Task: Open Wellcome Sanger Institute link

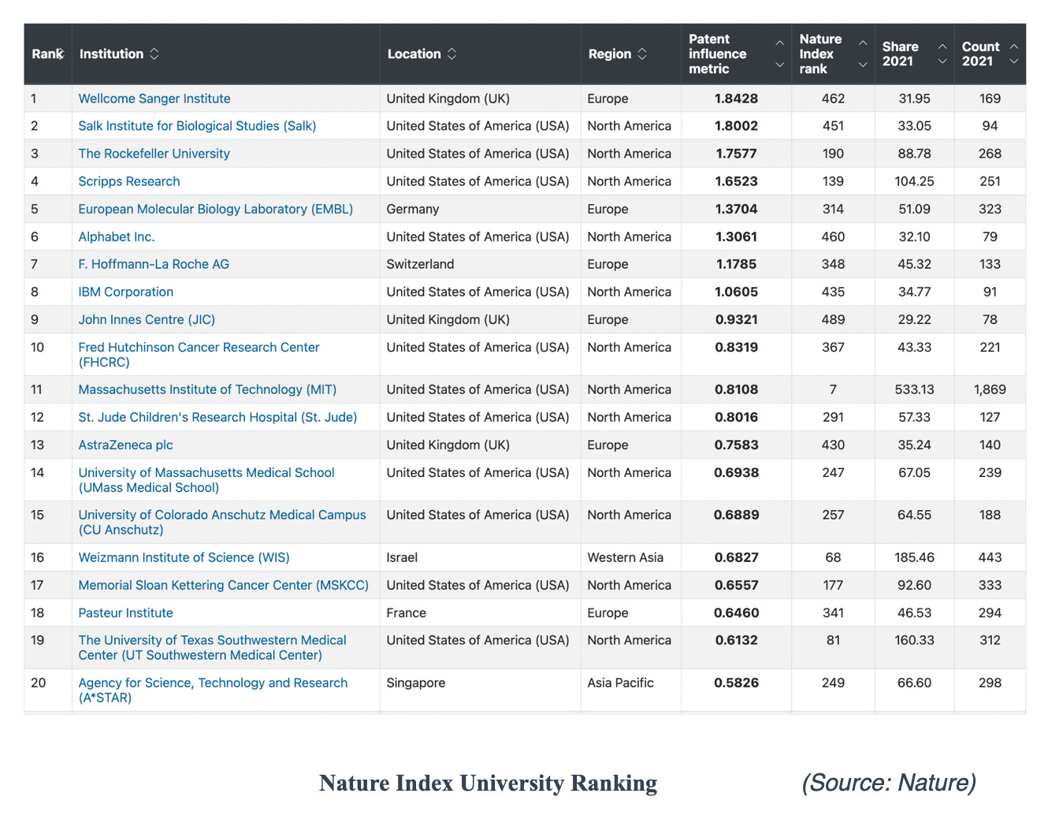Action: click(x=154, y=99)
